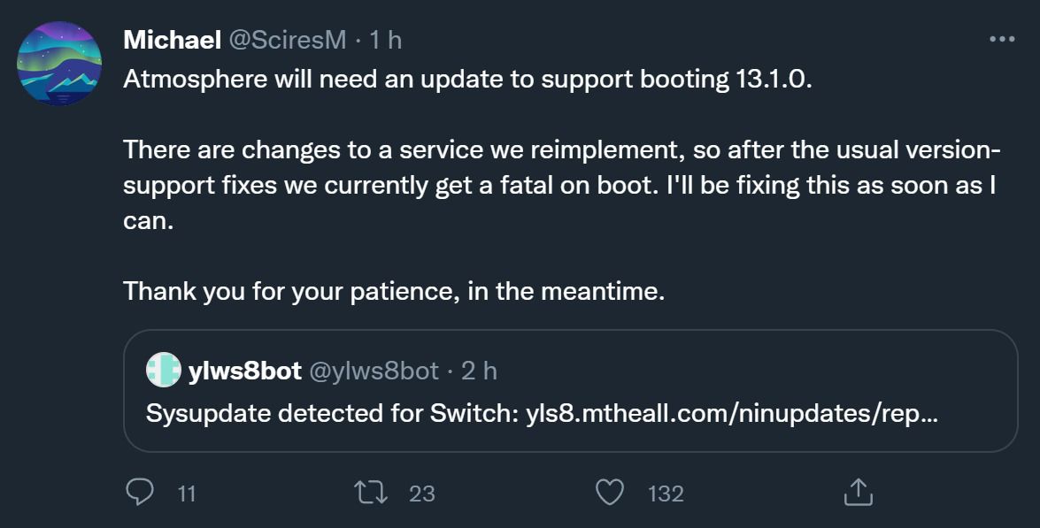Click the 11 replies count

coord(186,494)
